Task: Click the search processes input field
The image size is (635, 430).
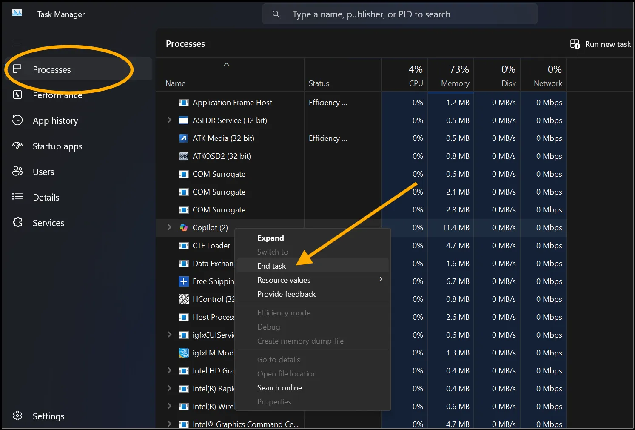Action: (399, 14)
